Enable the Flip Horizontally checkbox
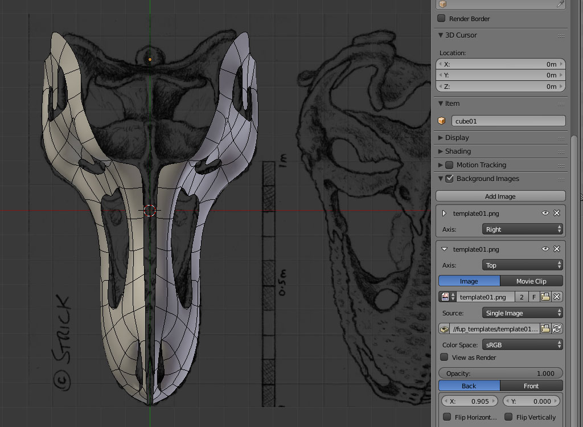583x427 pixels. click(447, 417)
